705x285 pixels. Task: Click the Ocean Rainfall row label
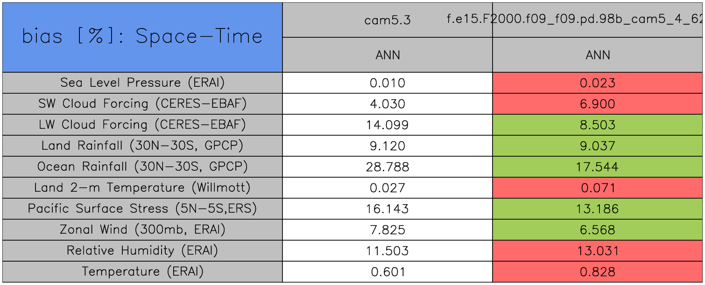click(142, 167)
